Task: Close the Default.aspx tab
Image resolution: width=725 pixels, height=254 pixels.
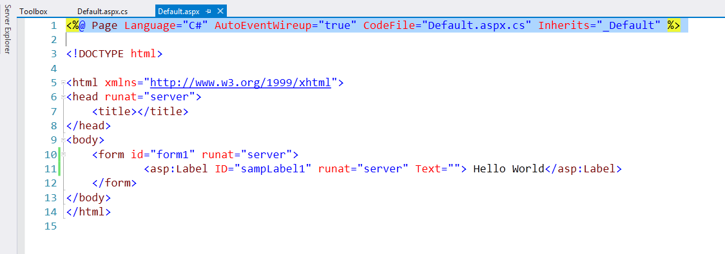Action: pyautogui.click(x=220, y=11)
